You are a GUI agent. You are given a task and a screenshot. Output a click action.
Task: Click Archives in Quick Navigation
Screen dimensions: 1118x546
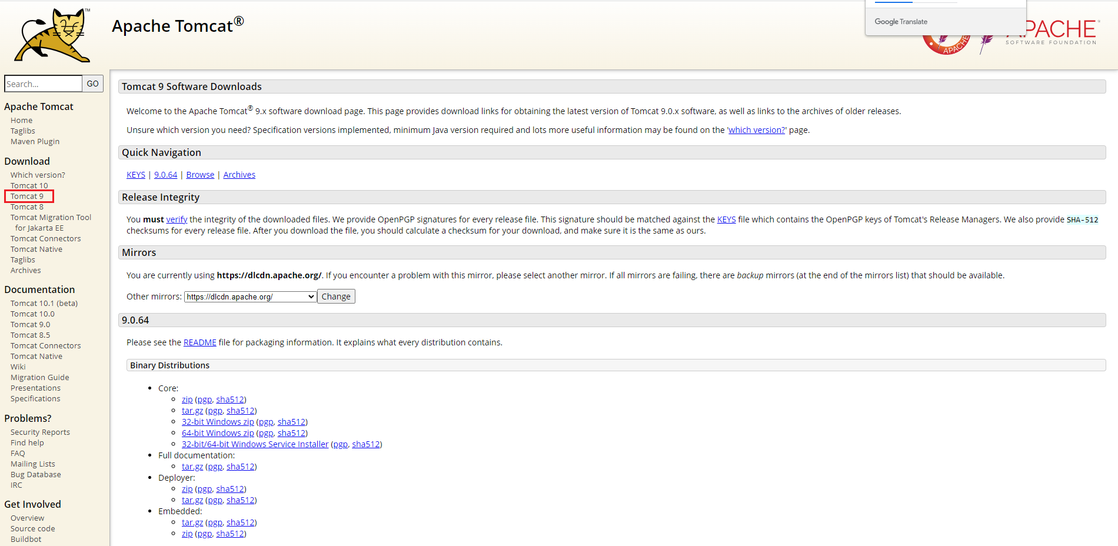[x=239, y=175]
